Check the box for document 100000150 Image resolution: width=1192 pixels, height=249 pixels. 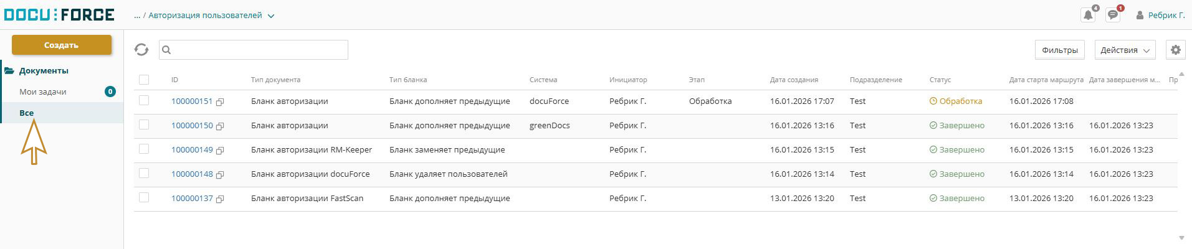144,125
